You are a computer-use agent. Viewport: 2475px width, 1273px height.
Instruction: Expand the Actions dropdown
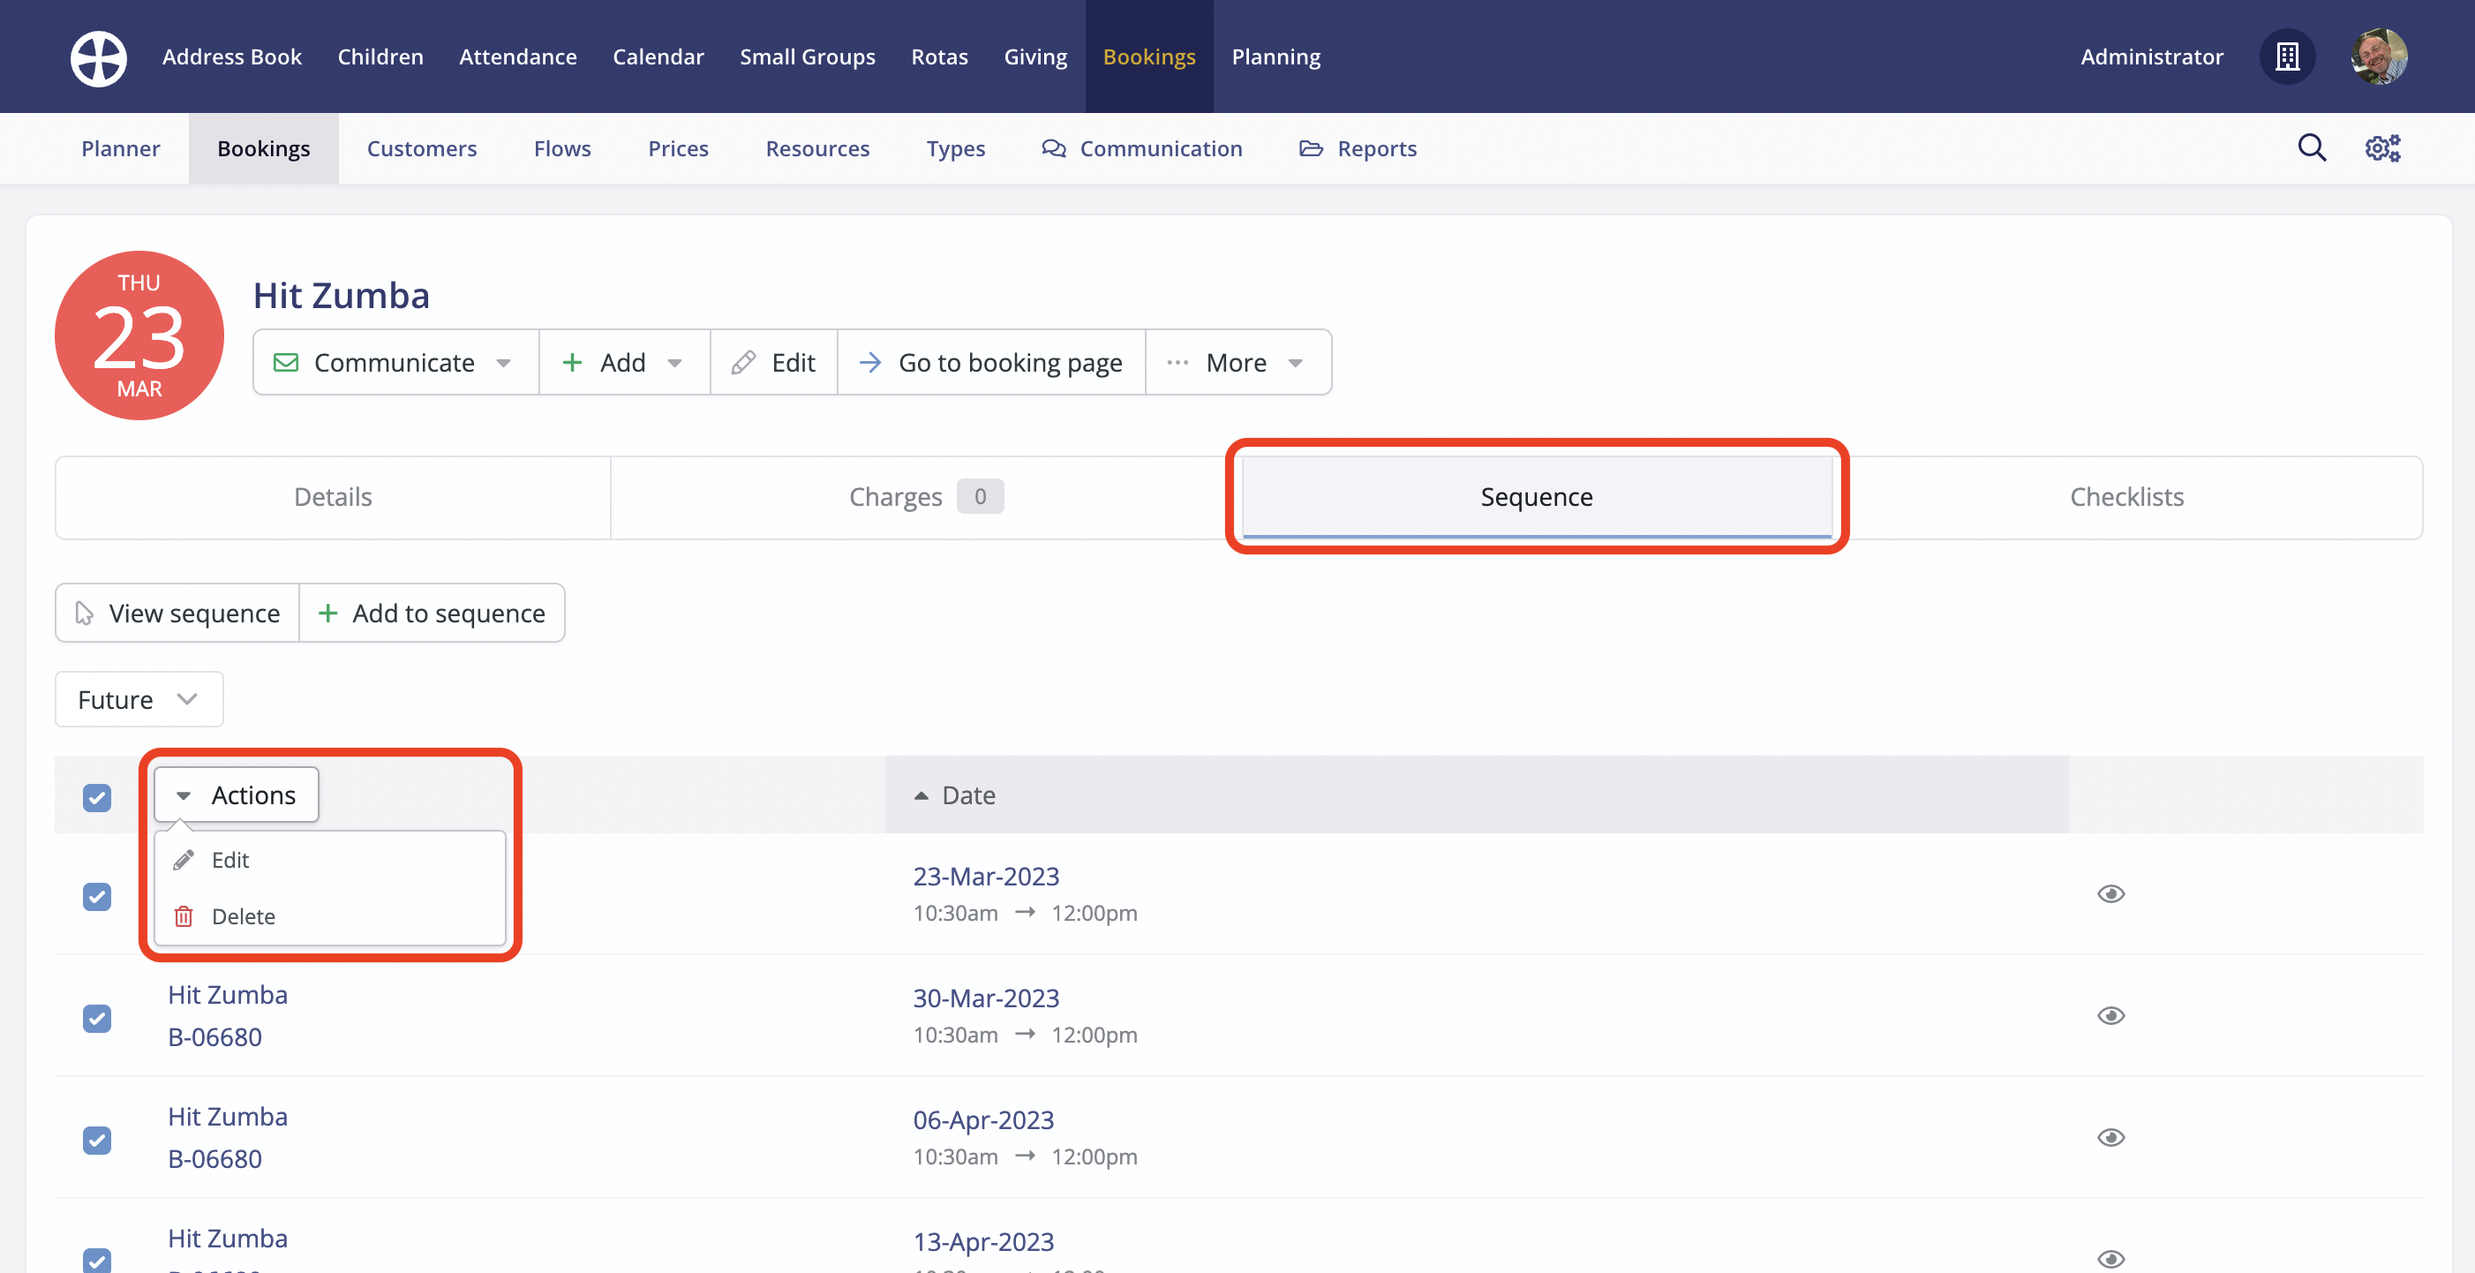(236, 795)
